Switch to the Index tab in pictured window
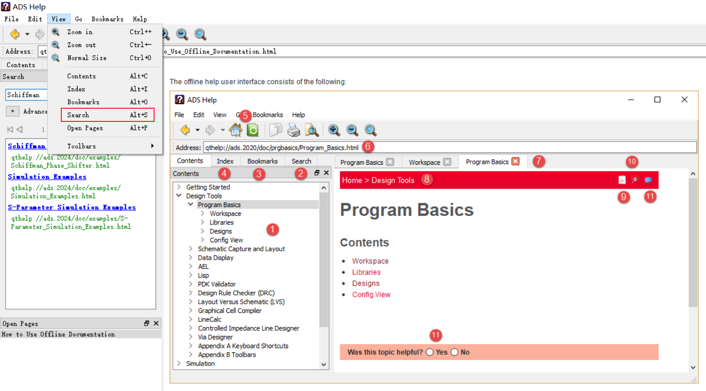Image resolution: width=706 pixels, height=391 pixels. (x=225, y=161)
